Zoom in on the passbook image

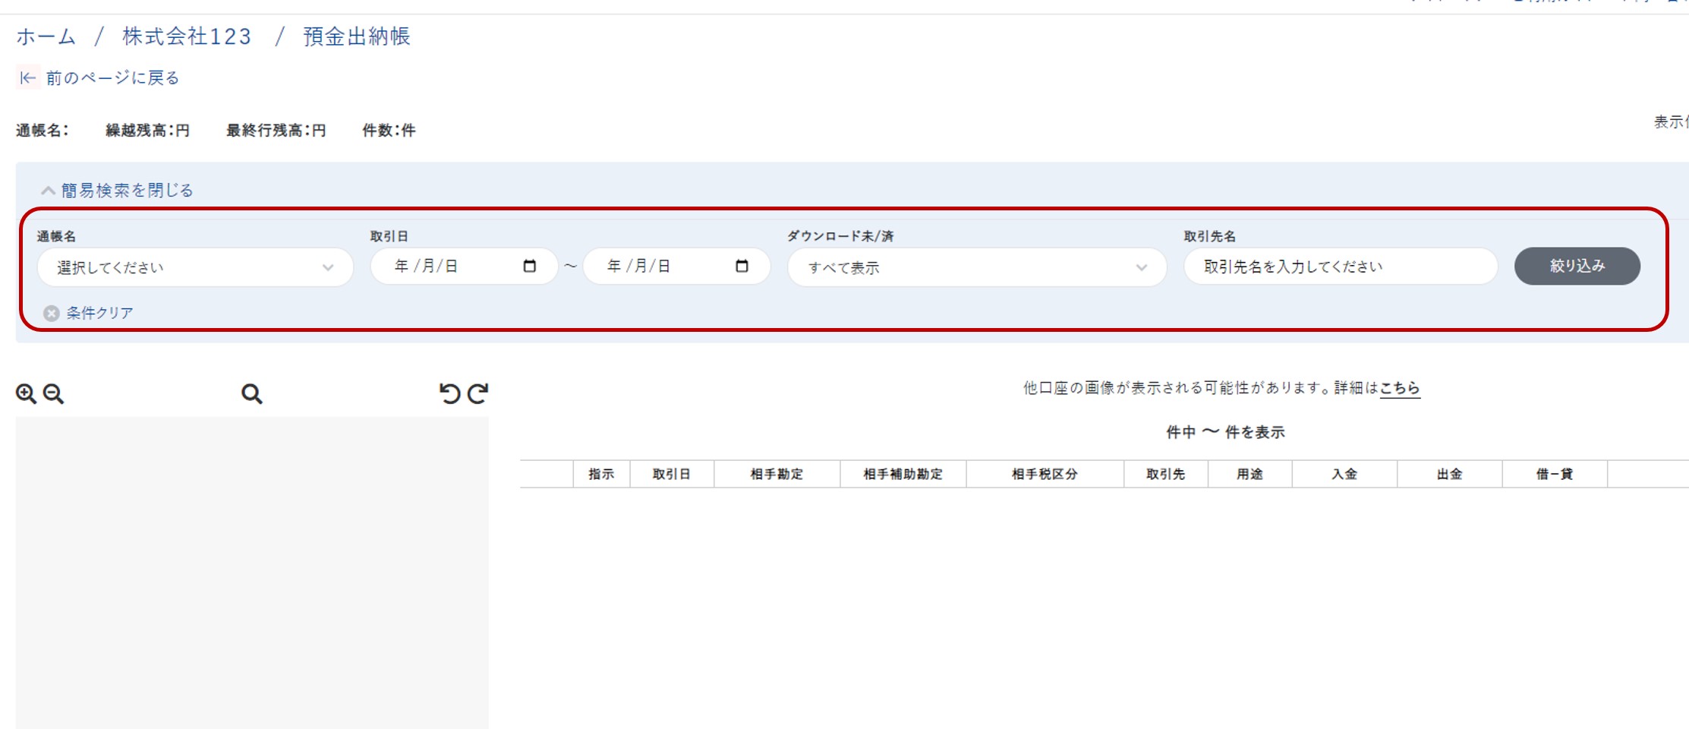[26, 393]
